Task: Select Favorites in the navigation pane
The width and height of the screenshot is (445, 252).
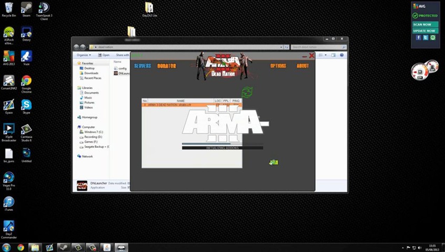Action: (87, 63)
